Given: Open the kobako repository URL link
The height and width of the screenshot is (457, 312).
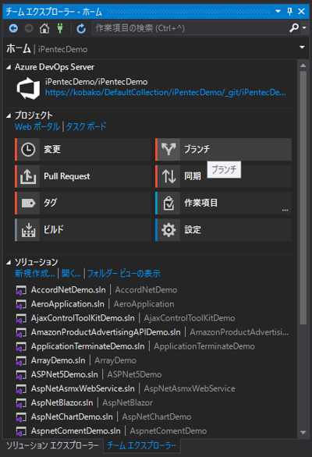Looking at the screenshot, I should tap(165, 92).
